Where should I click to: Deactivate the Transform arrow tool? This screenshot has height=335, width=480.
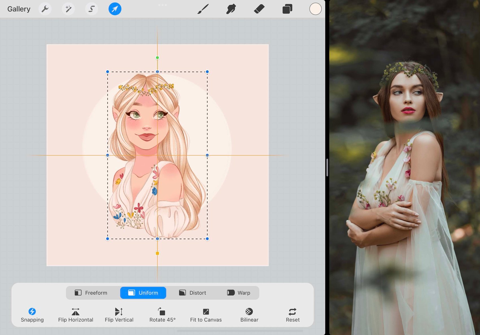[115, 9]
